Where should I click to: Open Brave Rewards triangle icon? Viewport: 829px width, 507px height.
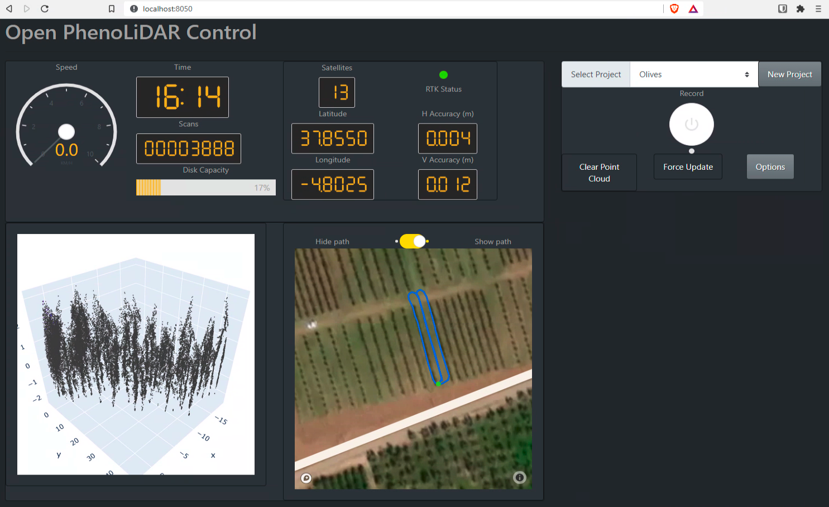pyautogui.click(x=693, y=9)
